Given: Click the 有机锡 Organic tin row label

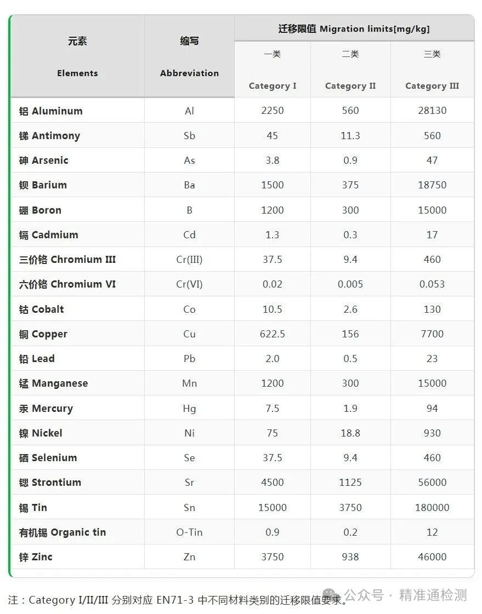Looking at the screenshot, I should click(63, 532).
